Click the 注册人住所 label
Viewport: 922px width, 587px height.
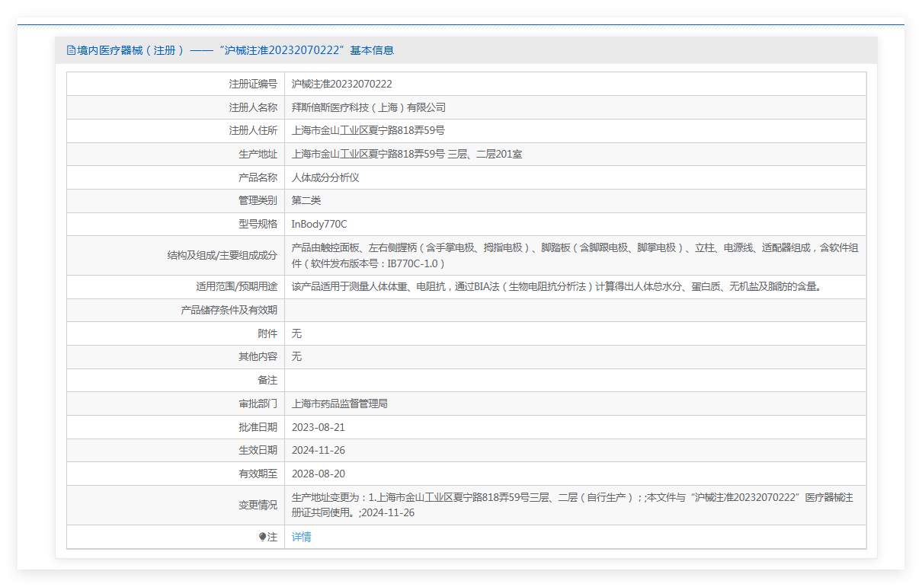[253, 130]
